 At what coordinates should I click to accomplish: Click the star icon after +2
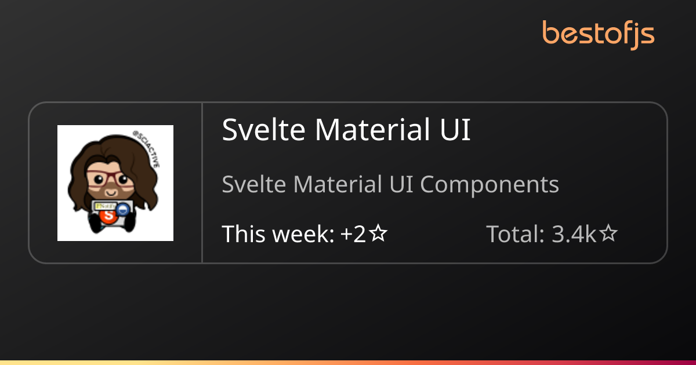(x=378, y=234)
